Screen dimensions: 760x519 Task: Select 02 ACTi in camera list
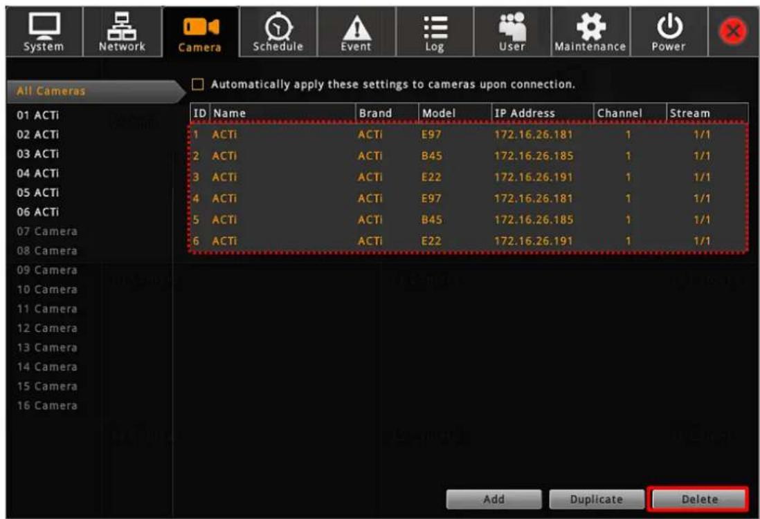[x=38, y=135]
